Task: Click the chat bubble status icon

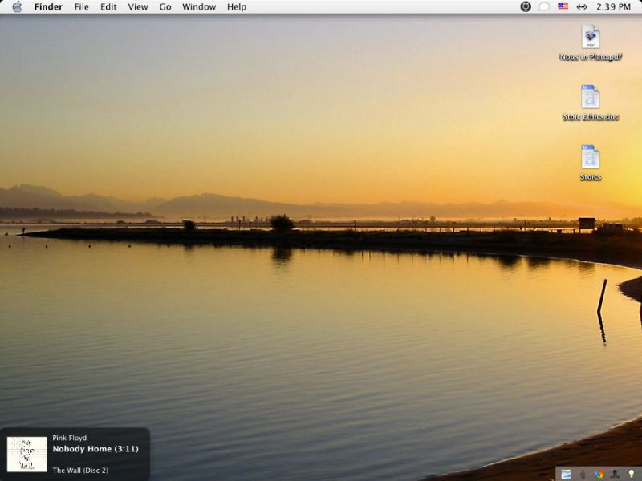Action: coord(544,6)
